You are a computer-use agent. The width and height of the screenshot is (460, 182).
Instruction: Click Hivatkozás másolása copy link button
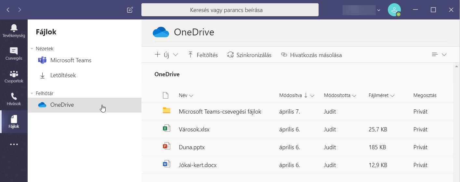(311, 55)
